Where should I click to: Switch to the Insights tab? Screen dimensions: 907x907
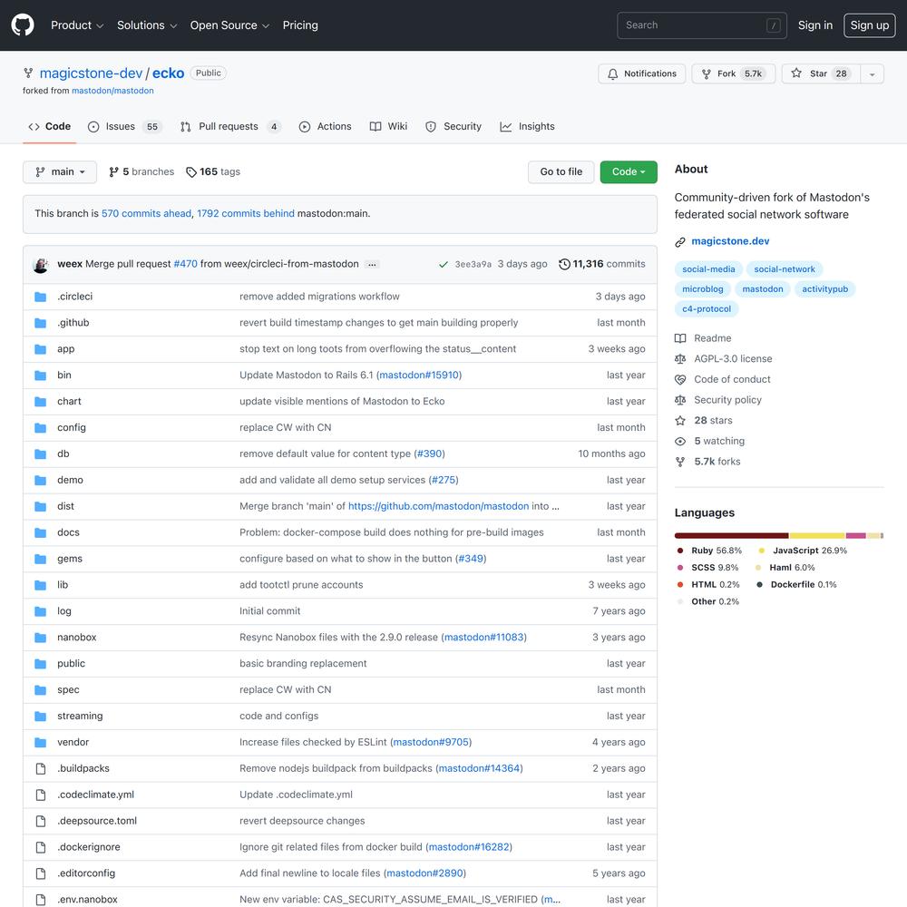coord(528,127)
